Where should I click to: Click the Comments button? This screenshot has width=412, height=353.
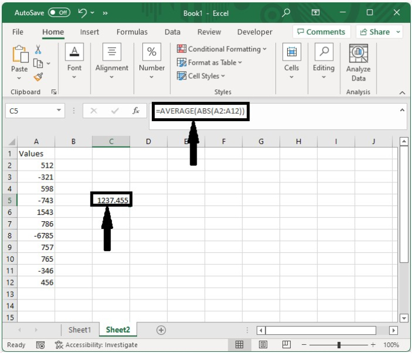click(x=321, y=32)
